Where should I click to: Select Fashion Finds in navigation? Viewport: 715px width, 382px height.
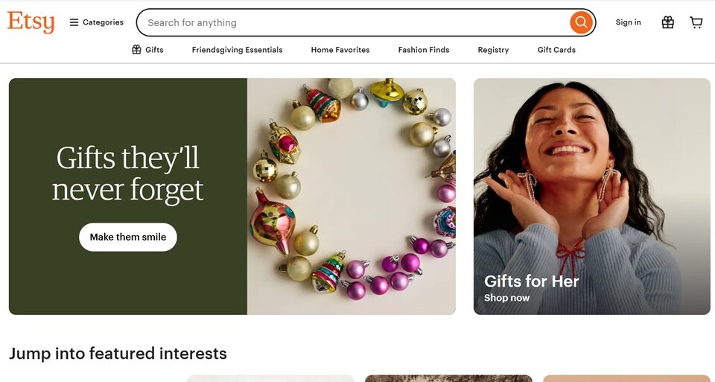[423, 50]
